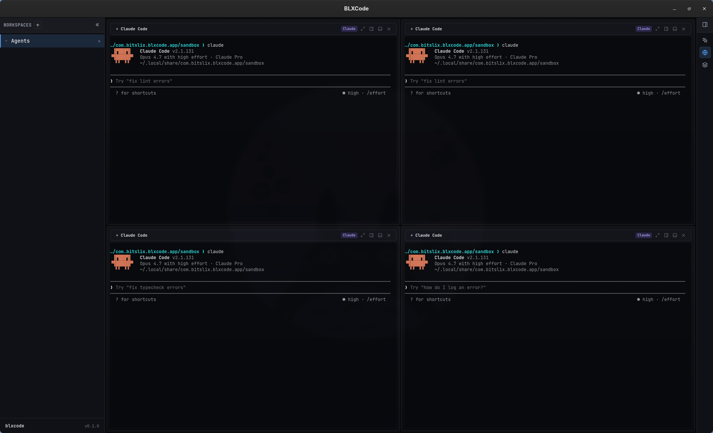Close the top-left Claude Code pane

389,29
